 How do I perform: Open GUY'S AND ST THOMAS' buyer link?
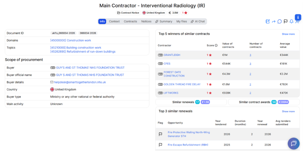(90, 68)
